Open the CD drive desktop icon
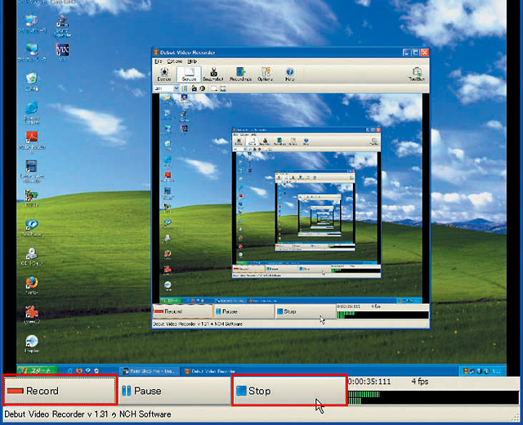This screenshot has width=523, height=425. pyautogui.click(x=32, y=256)
